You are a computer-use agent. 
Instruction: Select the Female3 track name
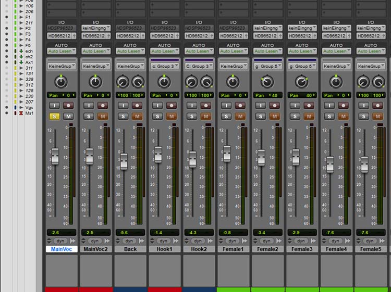302,249
